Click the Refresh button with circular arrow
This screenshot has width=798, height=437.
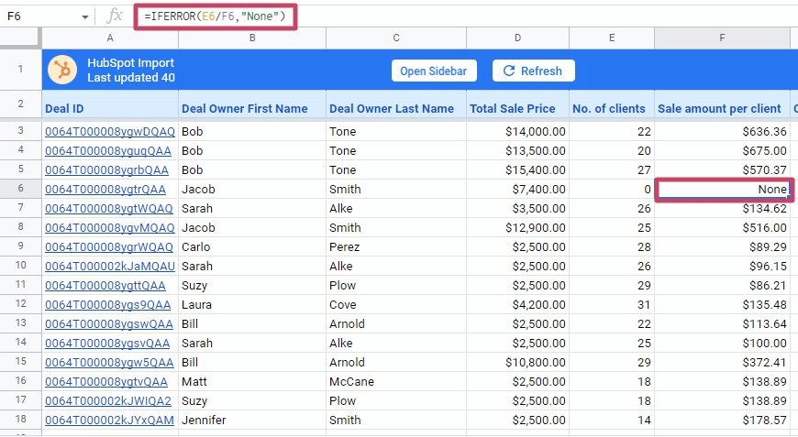click(x=533, y=71)
